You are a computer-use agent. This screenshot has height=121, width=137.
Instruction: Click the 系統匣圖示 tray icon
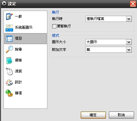coord(9,28)
